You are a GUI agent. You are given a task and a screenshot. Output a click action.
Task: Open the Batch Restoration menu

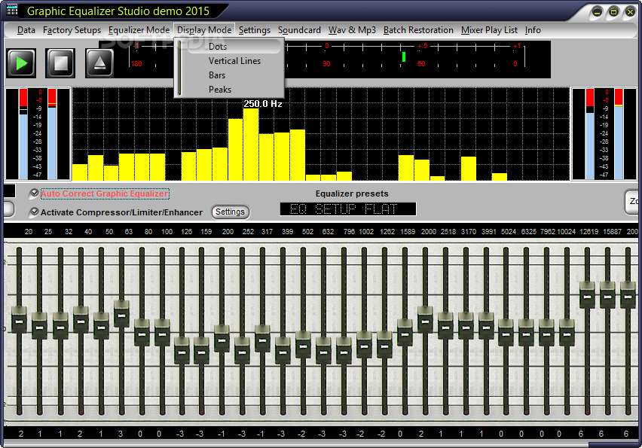click(418, 30)
